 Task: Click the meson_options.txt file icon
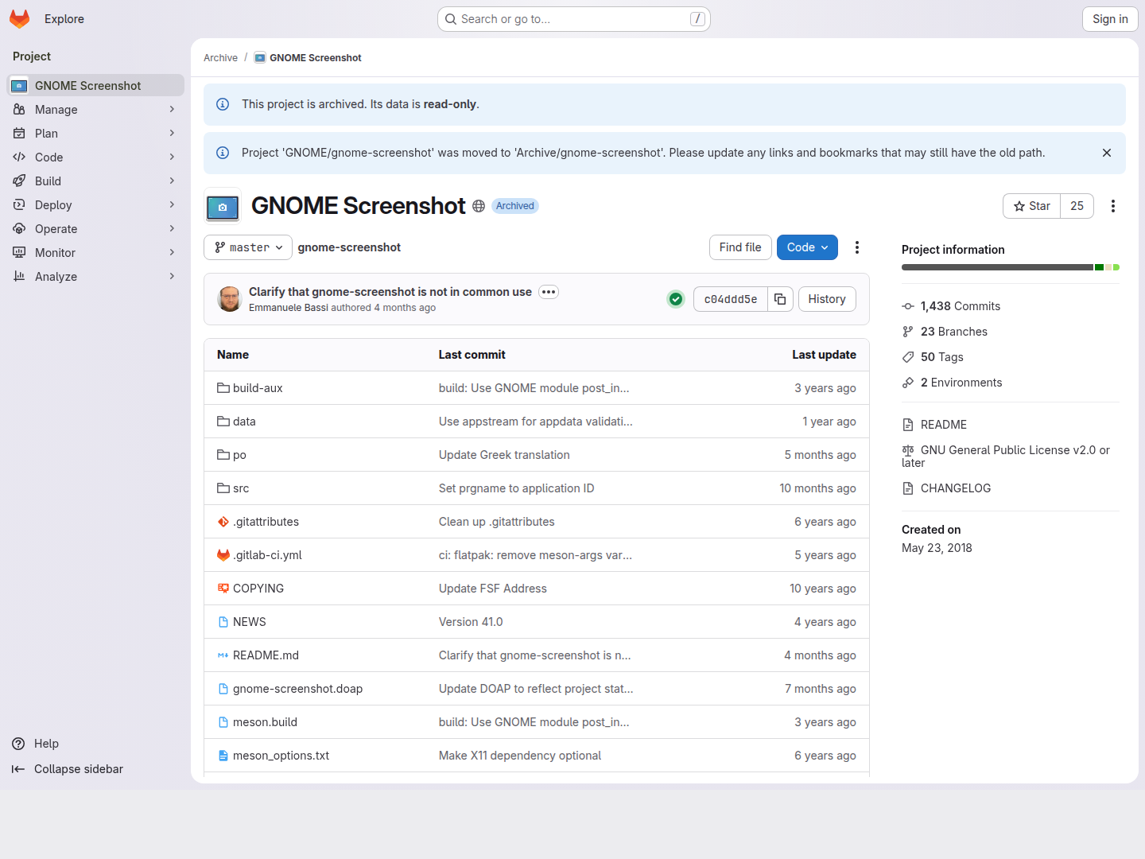223,756
